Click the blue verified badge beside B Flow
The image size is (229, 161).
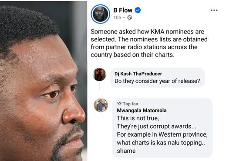click(138, 10)
